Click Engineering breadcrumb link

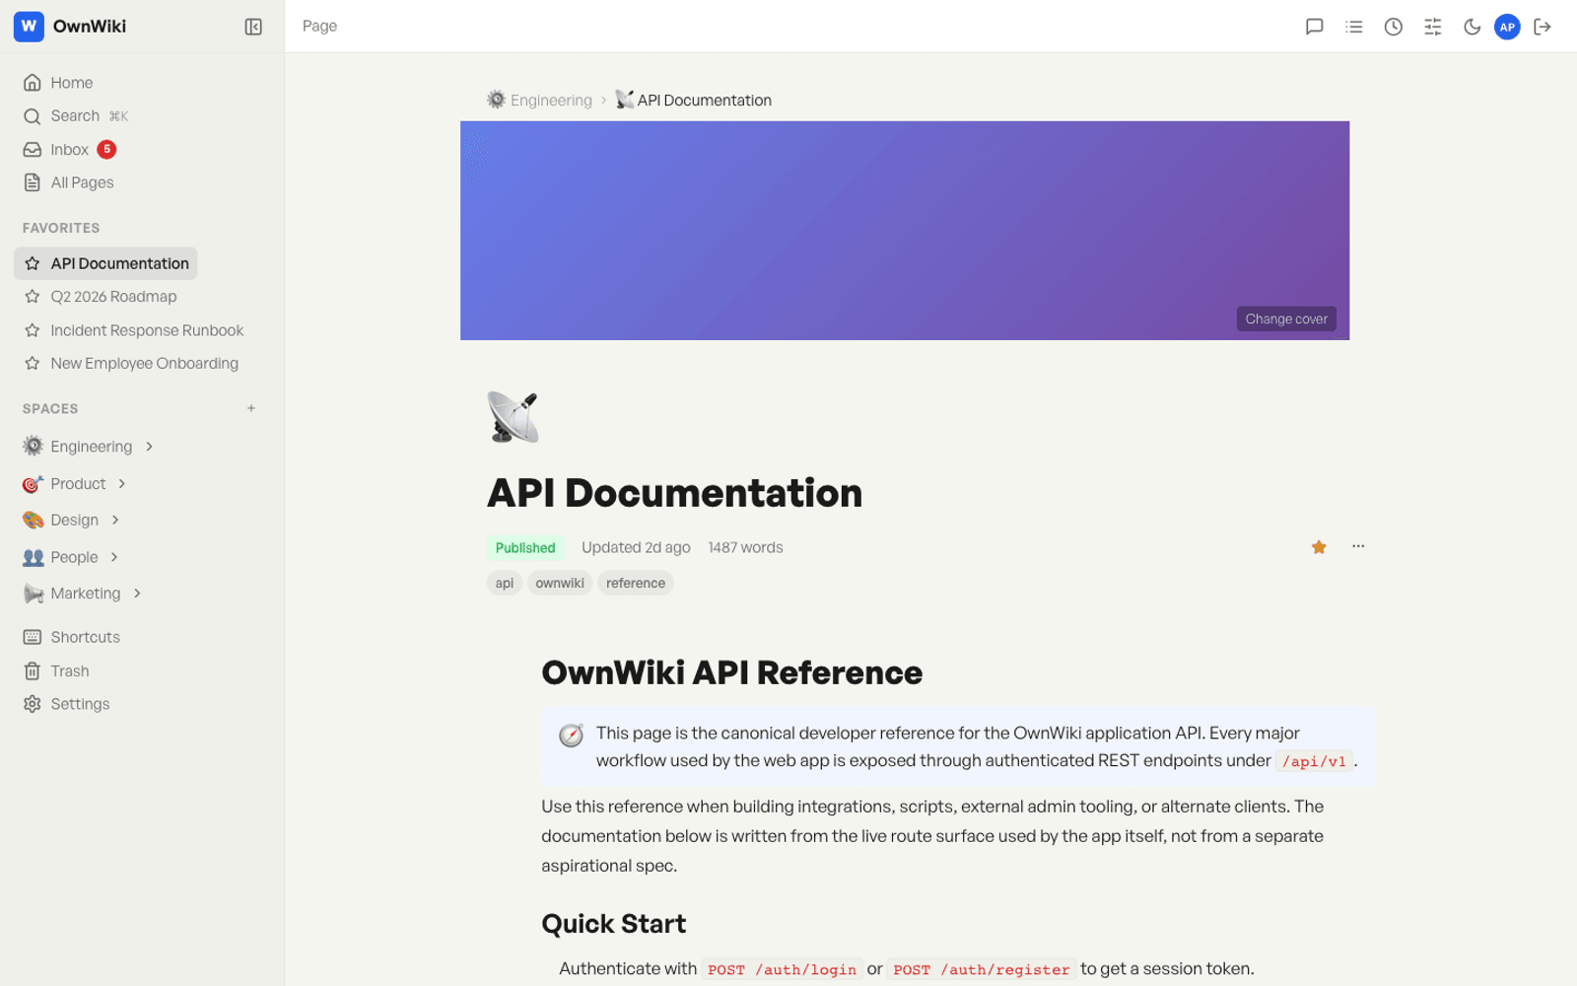click(x=539, y=101)
